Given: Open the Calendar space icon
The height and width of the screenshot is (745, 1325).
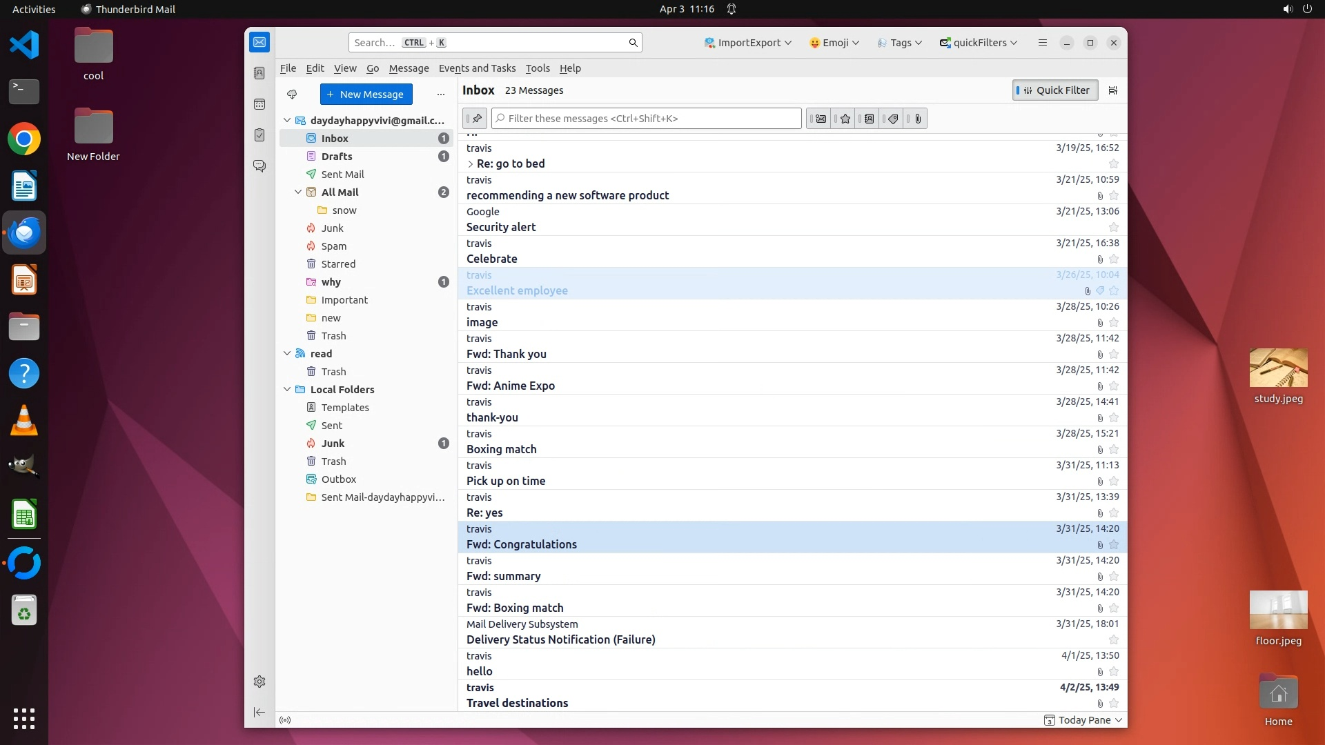Looking at the screenshot, I should point(259,104).
